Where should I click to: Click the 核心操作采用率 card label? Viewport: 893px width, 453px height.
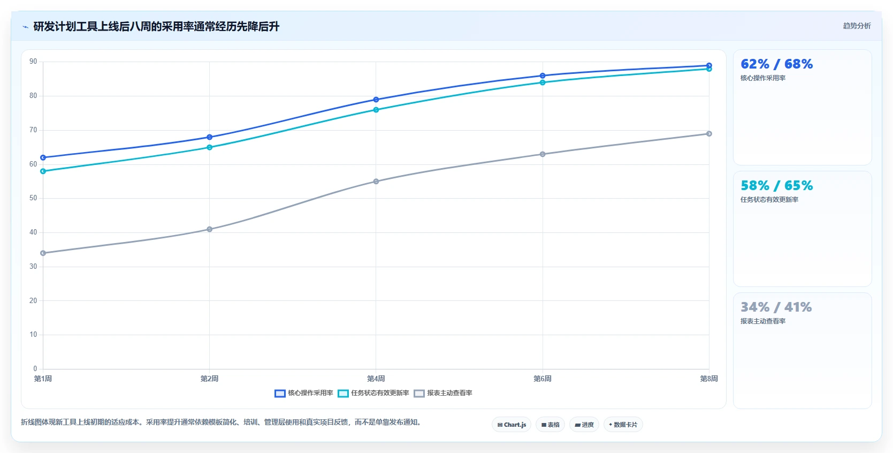click(763, 78)
